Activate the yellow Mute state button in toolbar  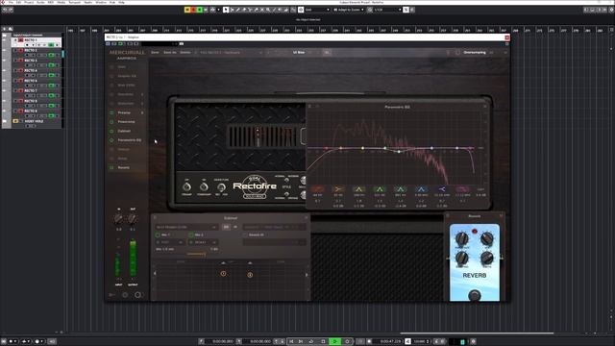point(187,10)
